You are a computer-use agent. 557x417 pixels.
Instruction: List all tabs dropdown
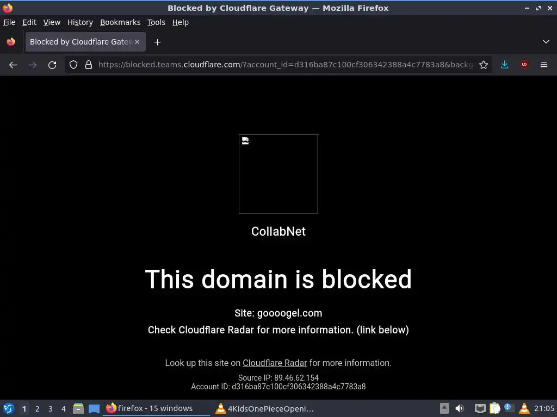(x=546, y=42)
